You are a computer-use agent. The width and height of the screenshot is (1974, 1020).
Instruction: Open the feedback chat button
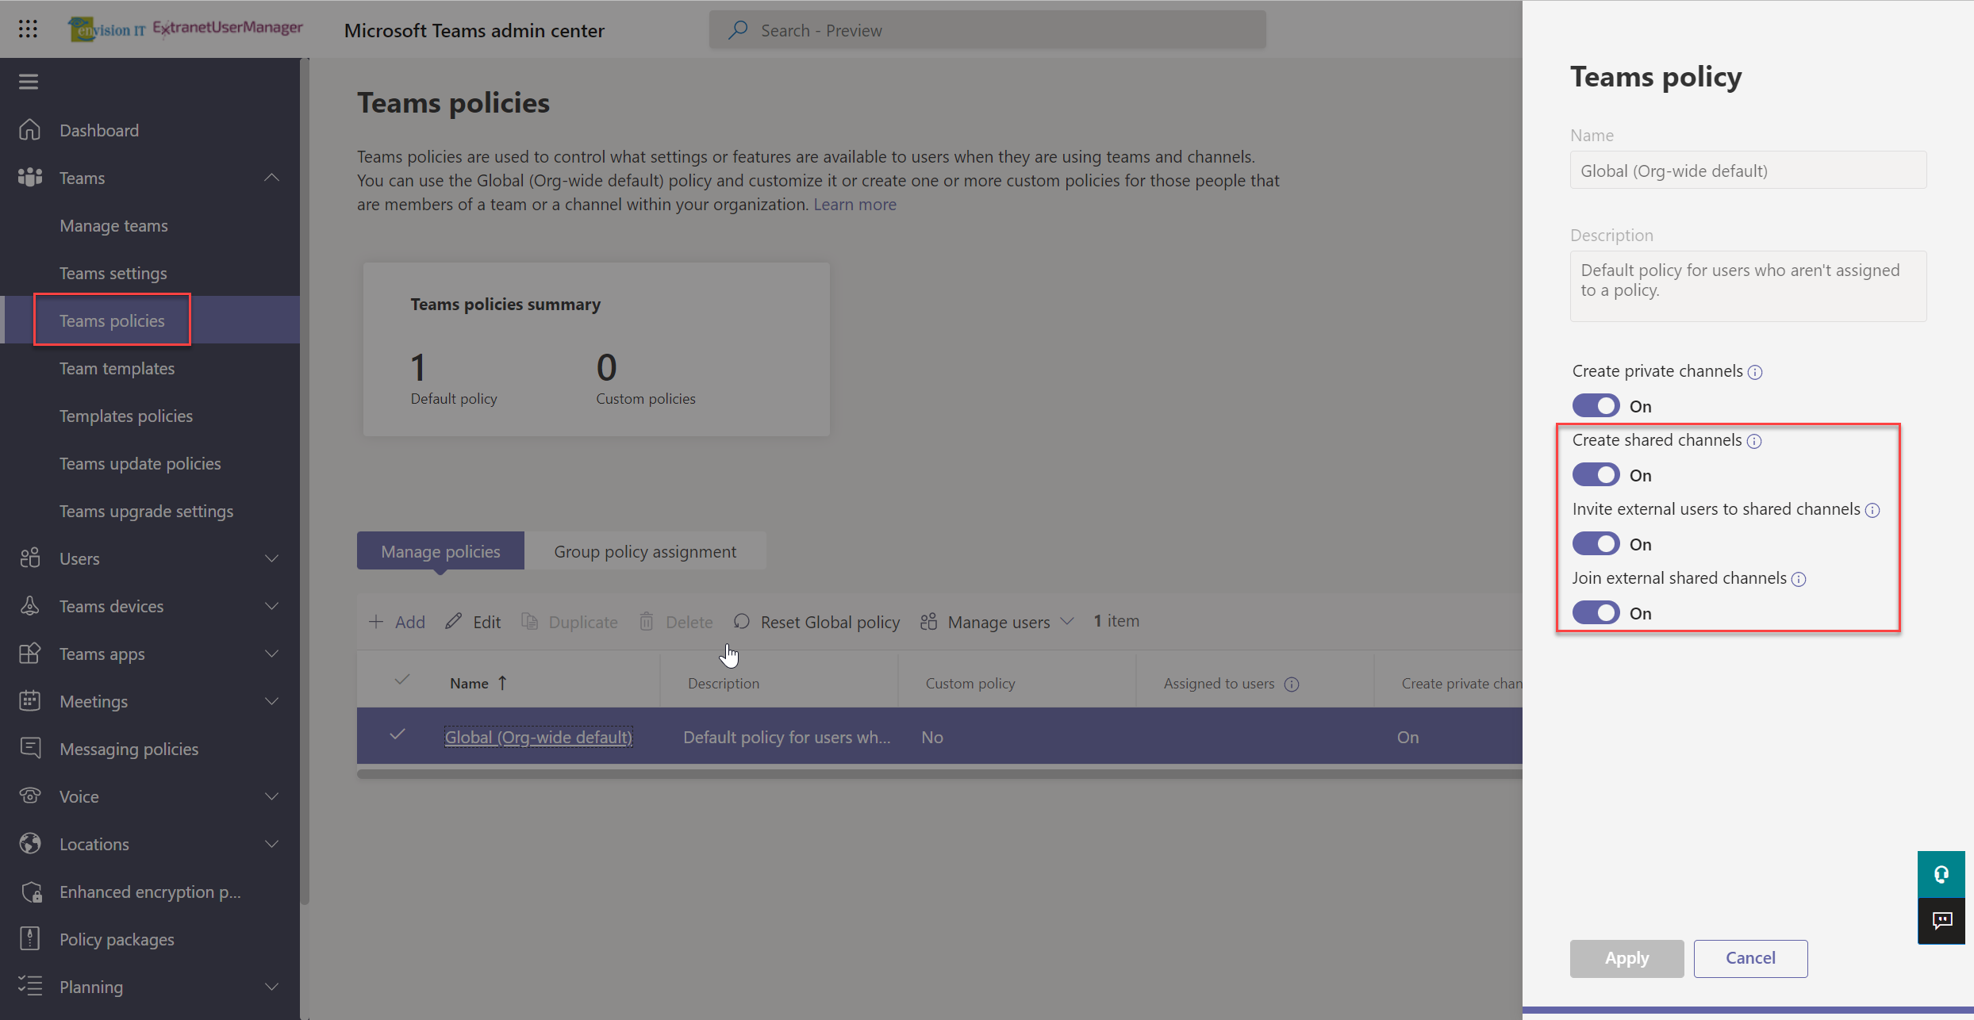click(1941, 921)
